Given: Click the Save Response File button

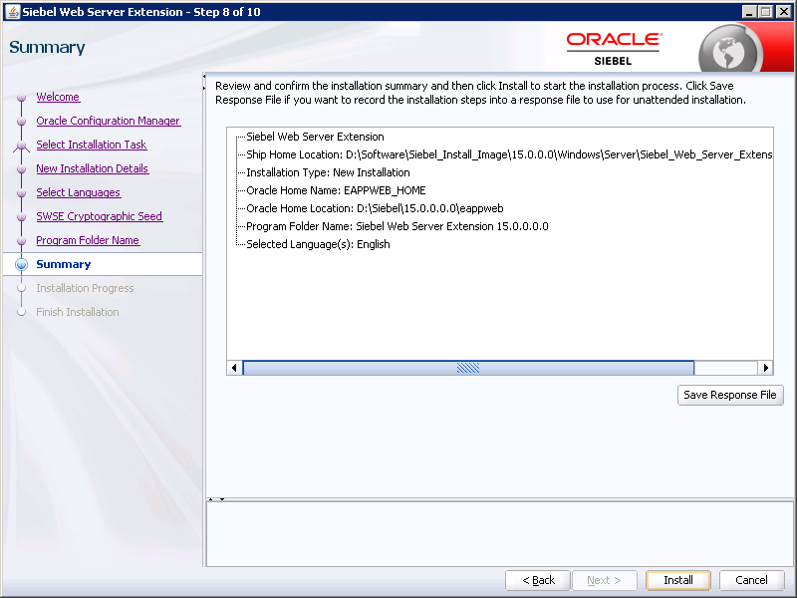Looking at the screenshot, I should (x=730, y=395).
